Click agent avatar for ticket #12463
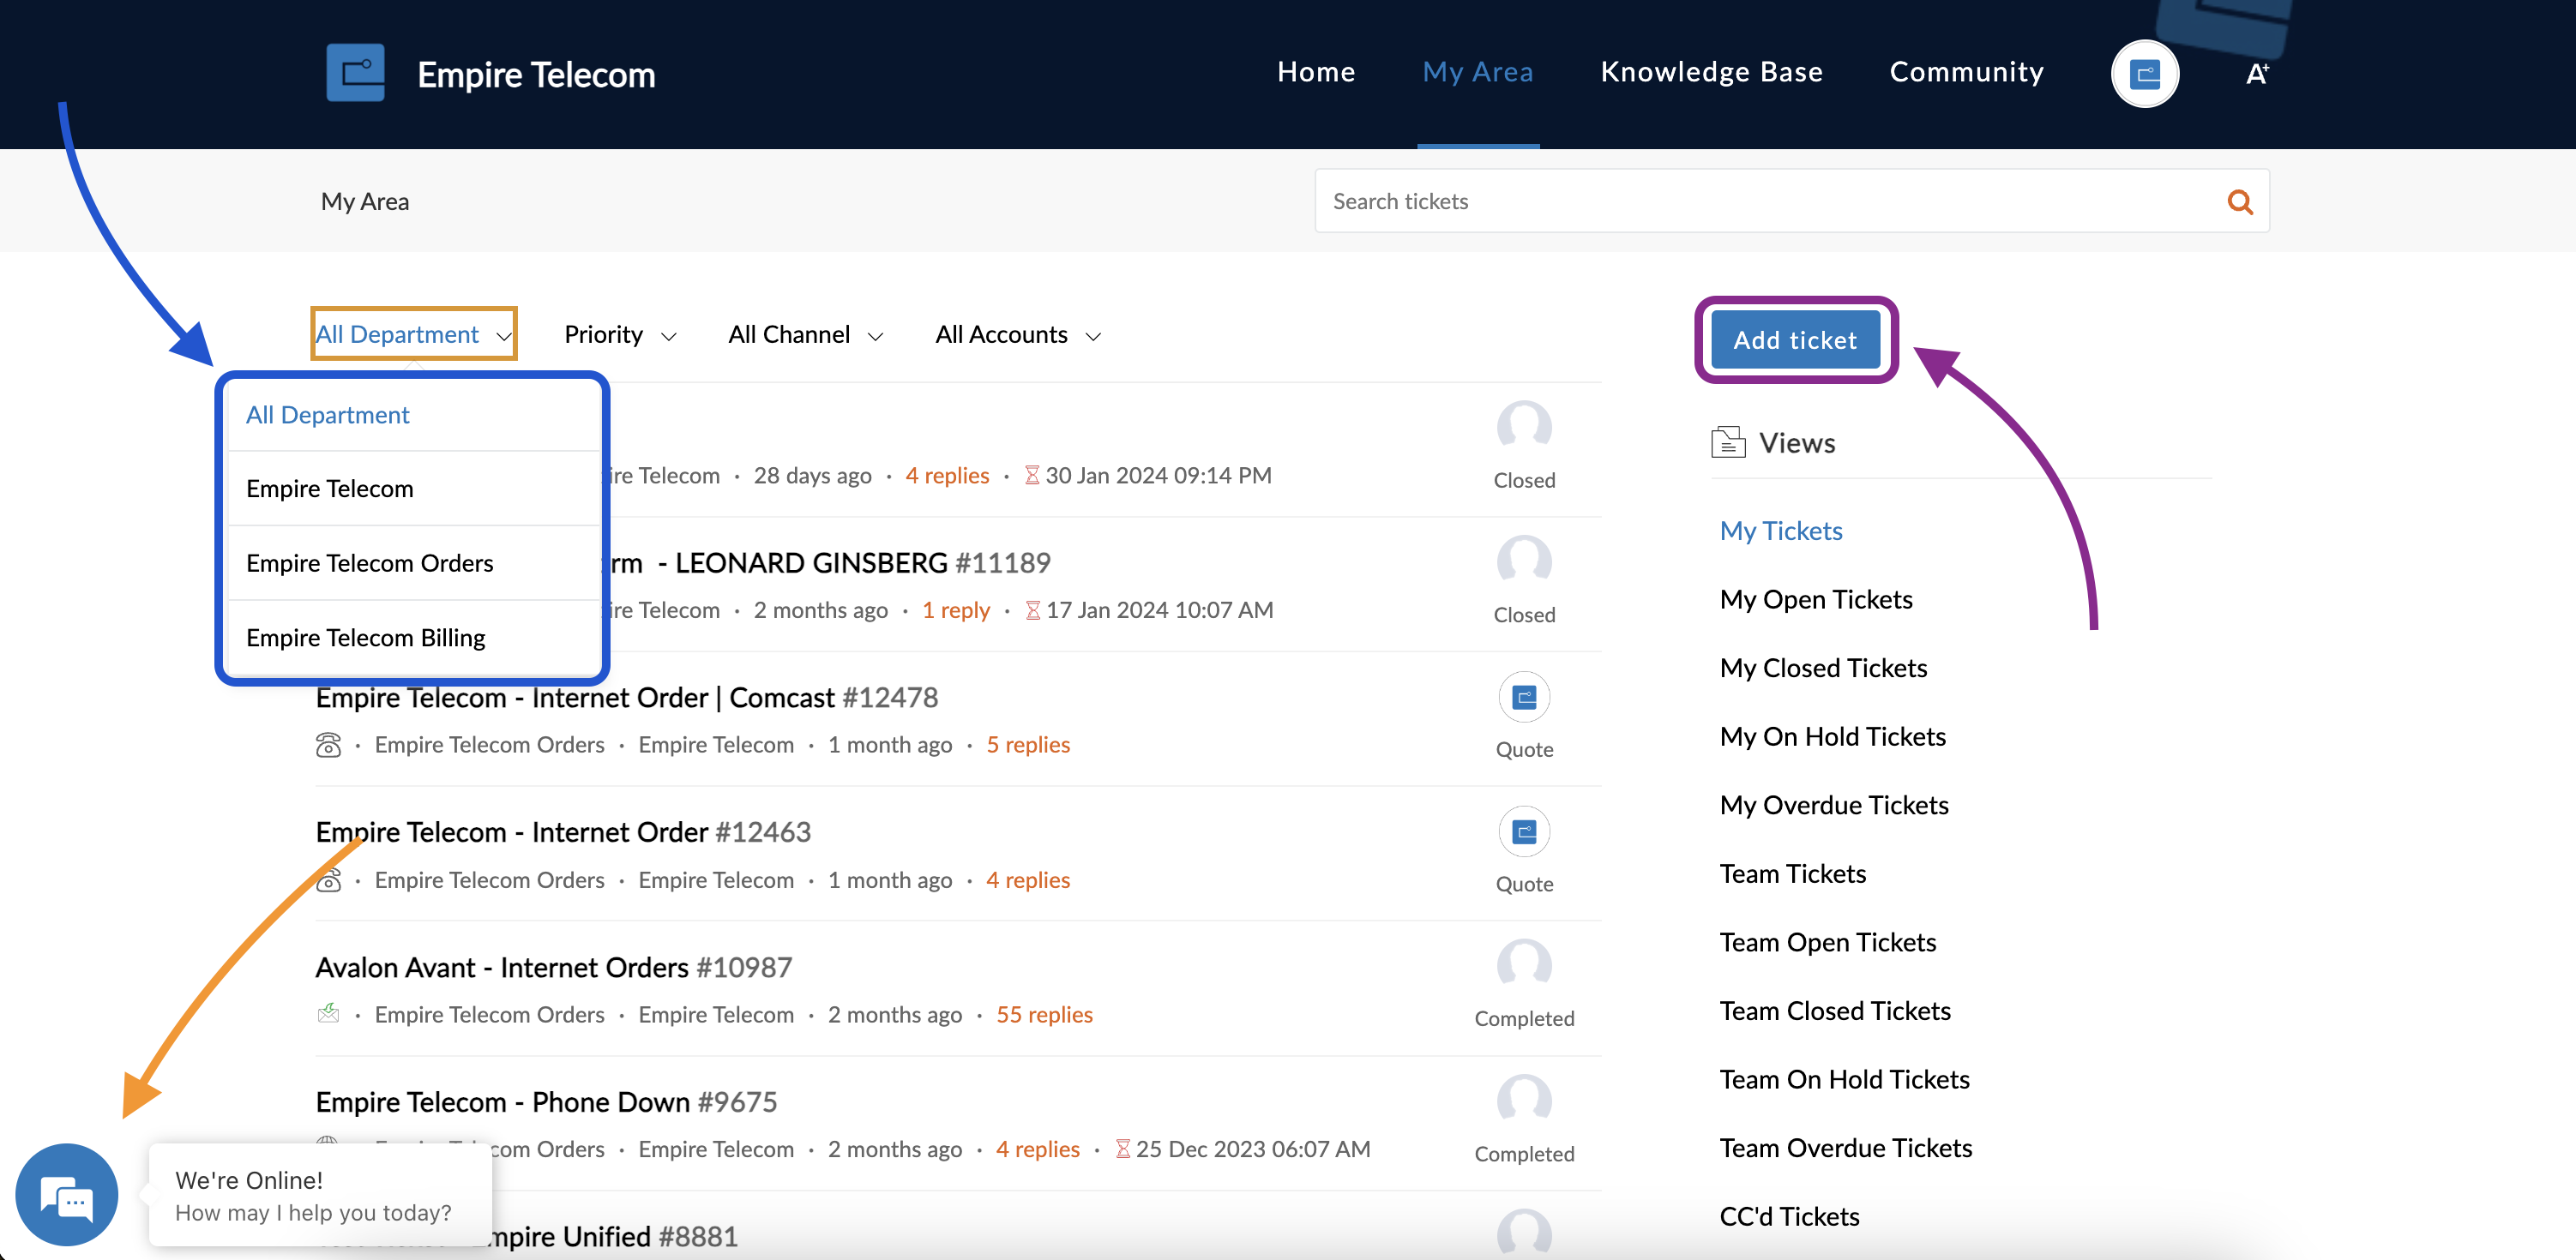 pyautogui.click(x=1524, y=831)
